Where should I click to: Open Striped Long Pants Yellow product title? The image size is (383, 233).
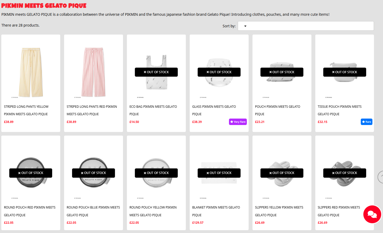pyautogui.click(x=26, y=110)
